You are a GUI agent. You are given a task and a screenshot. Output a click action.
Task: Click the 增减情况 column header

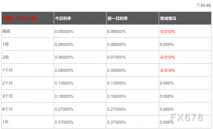(168, 18)
